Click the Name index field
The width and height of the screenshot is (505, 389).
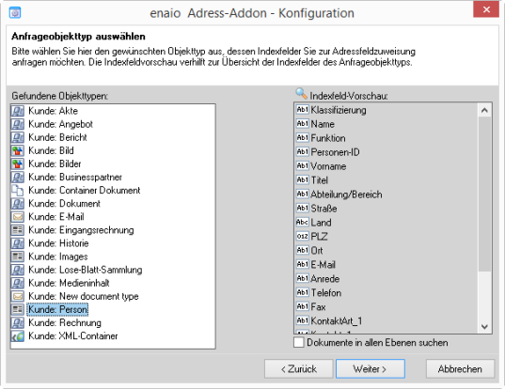pyautogui.click(x=323, y=124)
